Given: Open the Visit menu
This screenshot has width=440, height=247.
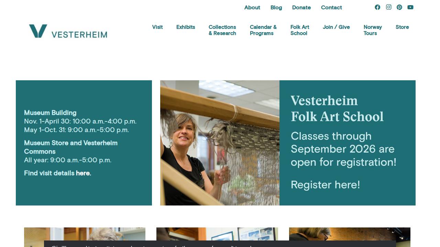Looking at the screenshot, I should tap(157, 27).
